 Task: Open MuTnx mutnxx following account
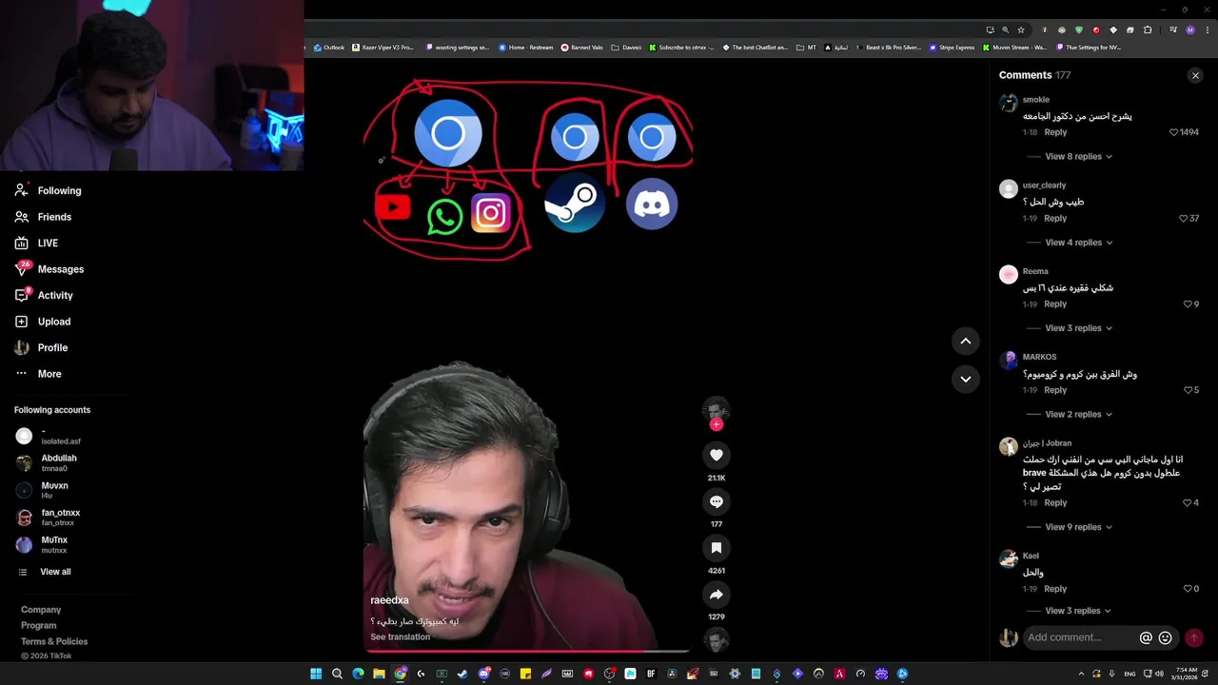43,544
